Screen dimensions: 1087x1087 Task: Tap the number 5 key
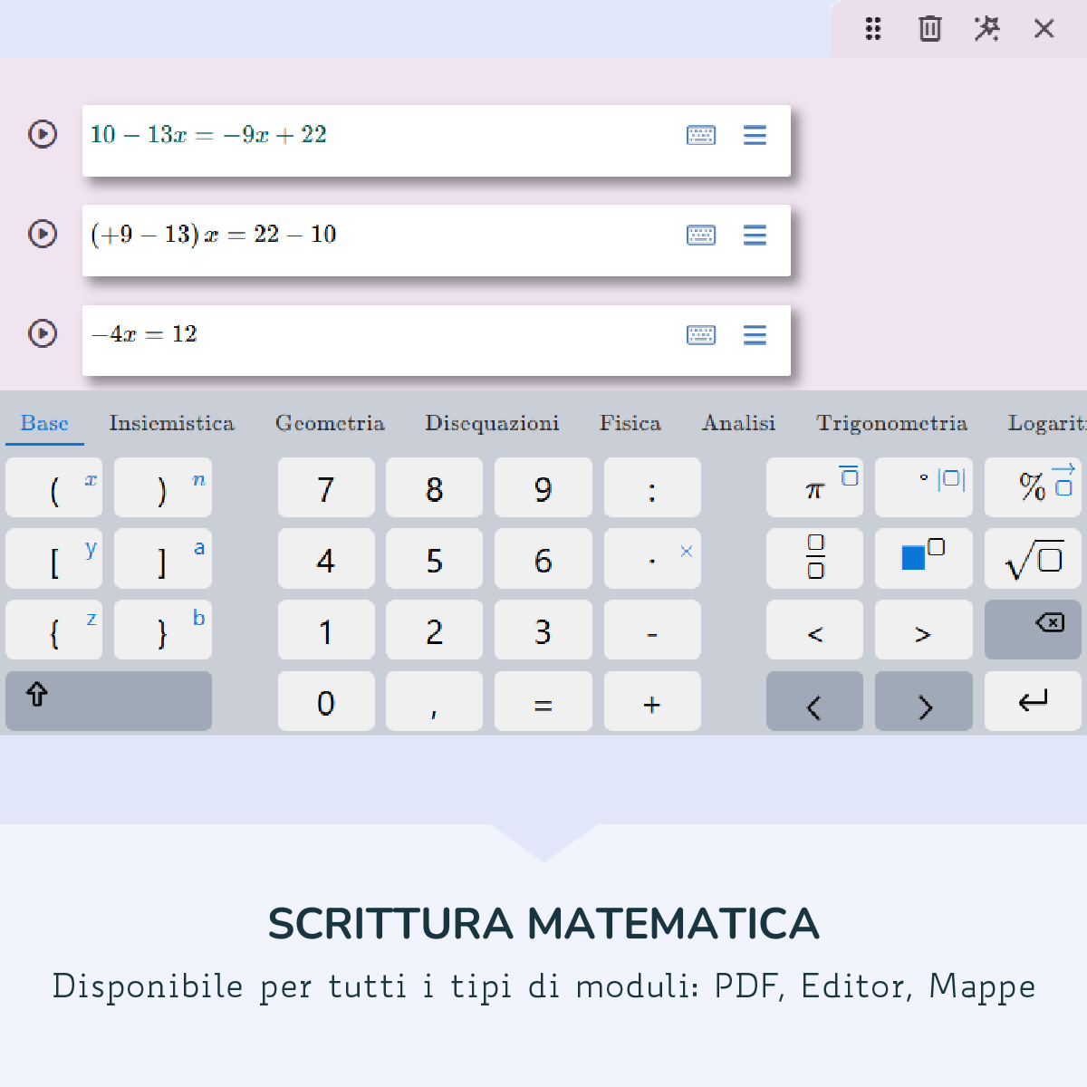(x=435, y=559)
